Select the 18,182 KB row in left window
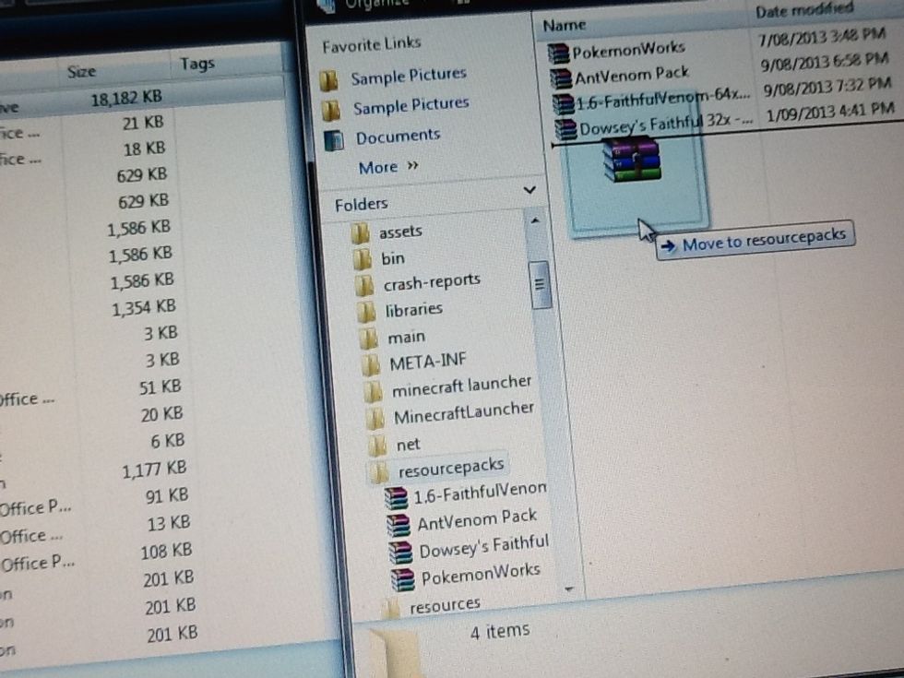 tap(141, 100)
